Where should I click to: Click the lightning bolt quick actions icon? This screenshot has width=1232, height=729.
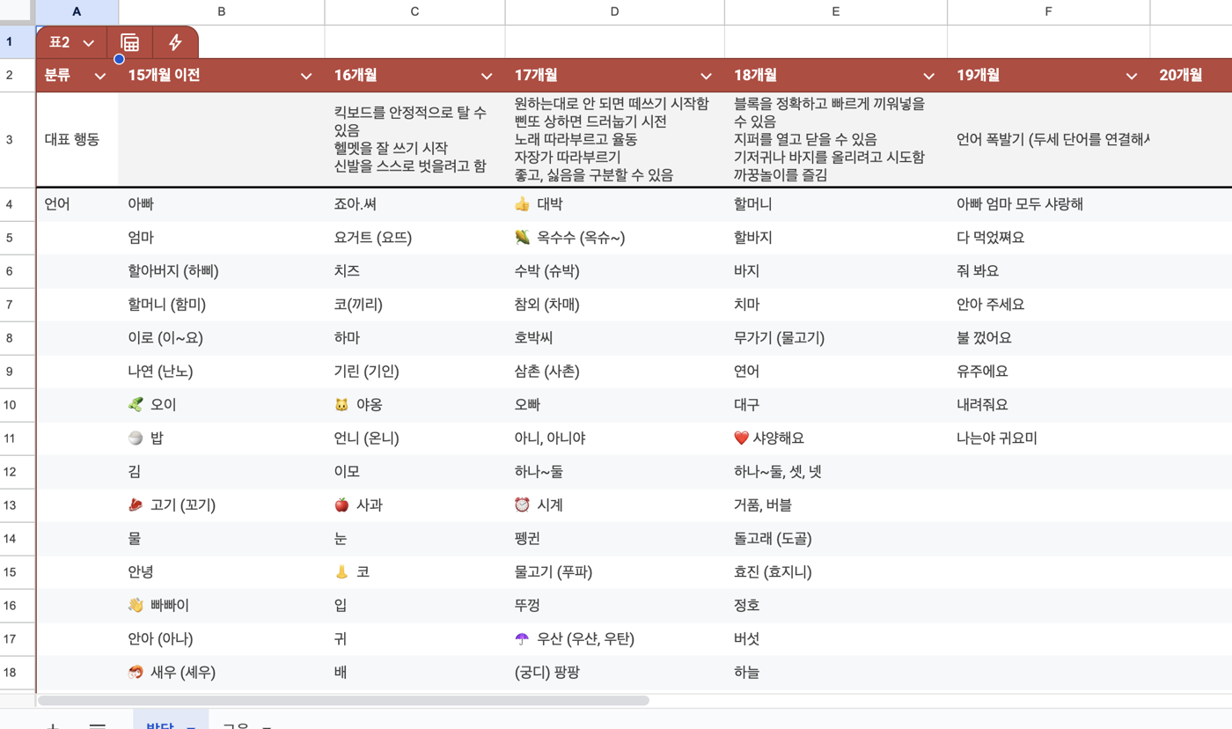(x=175, y=42)
